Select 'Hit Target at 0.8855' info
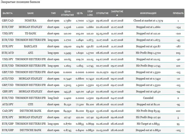Viewport: 185px width, 134px height. [x=148, y=124]
